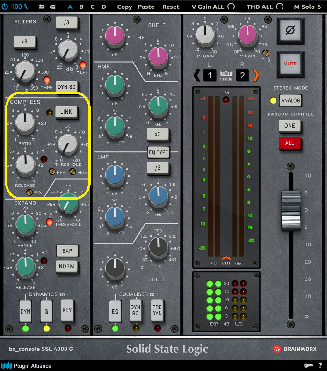Click the pink V GAIN knob
327x371 pixels.
247,35
